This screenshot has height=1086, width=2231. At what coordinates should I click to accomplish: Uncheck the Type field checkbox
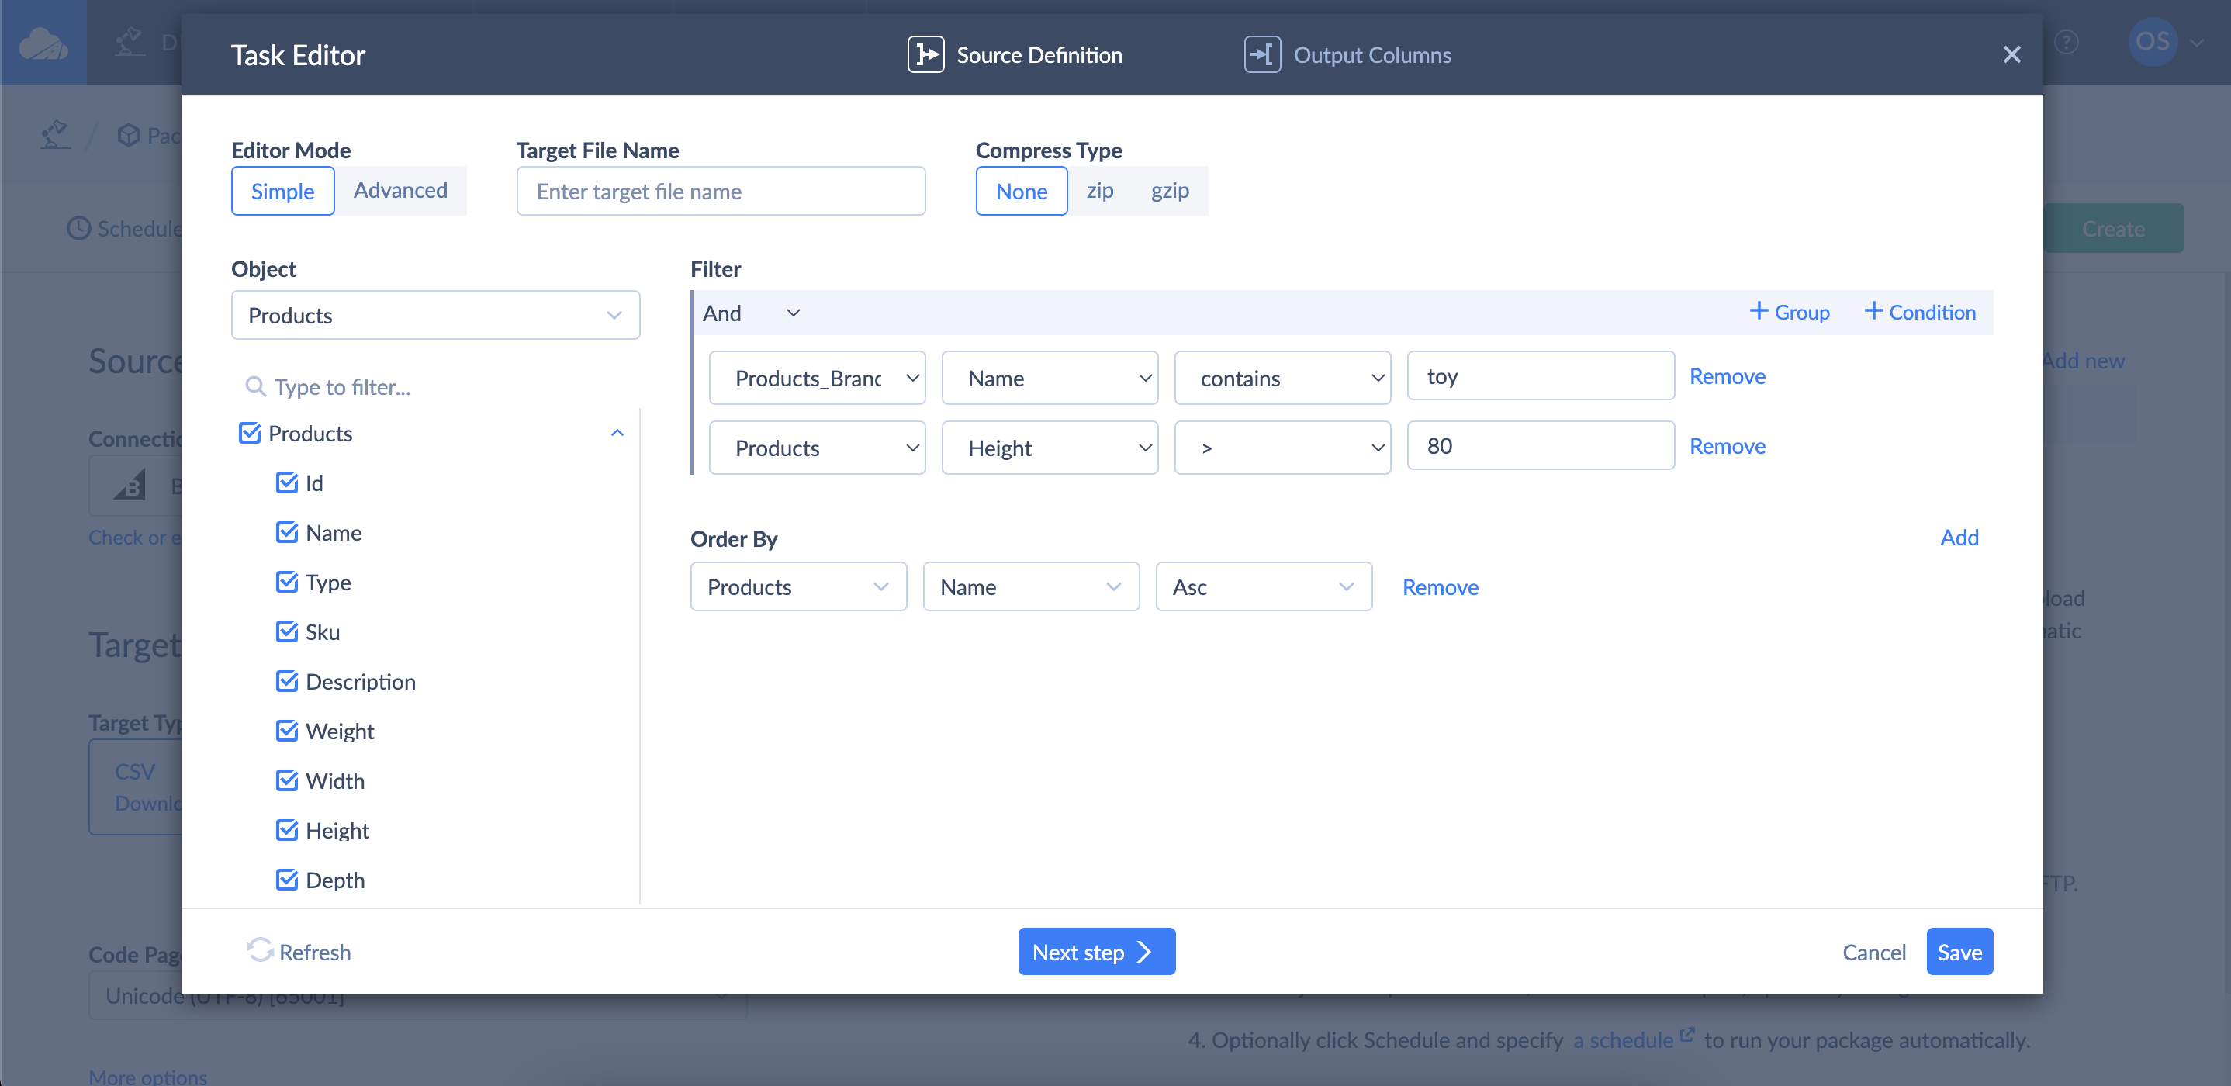[x=287, y=581]
